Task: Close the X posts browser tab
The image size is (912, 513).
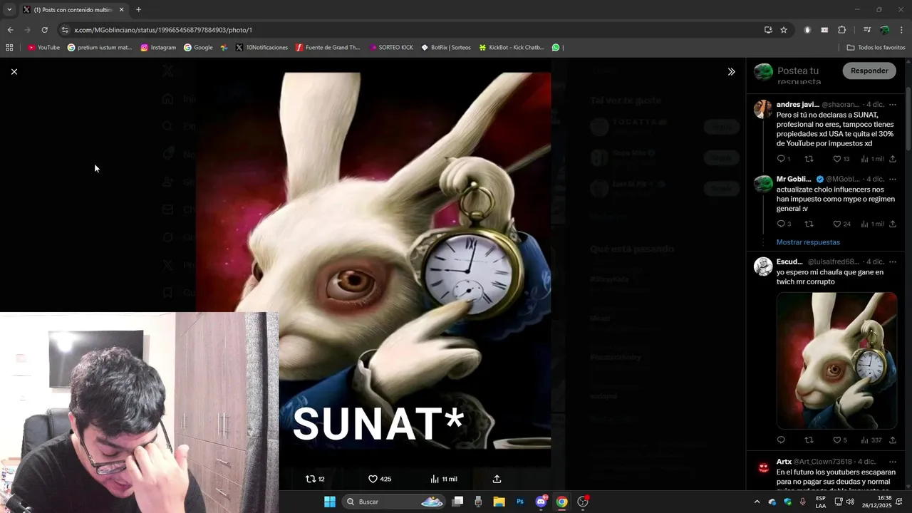Action: [121, 10]
